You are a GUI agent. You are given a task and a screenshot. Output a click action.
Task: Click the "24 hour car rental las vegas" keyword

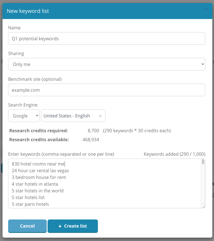[x=40, y=171]
